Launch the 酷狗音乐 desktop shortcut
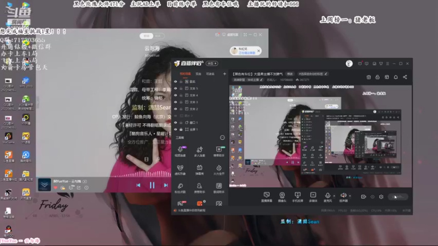This screenshot has height=246, width=438. [26, 156]
